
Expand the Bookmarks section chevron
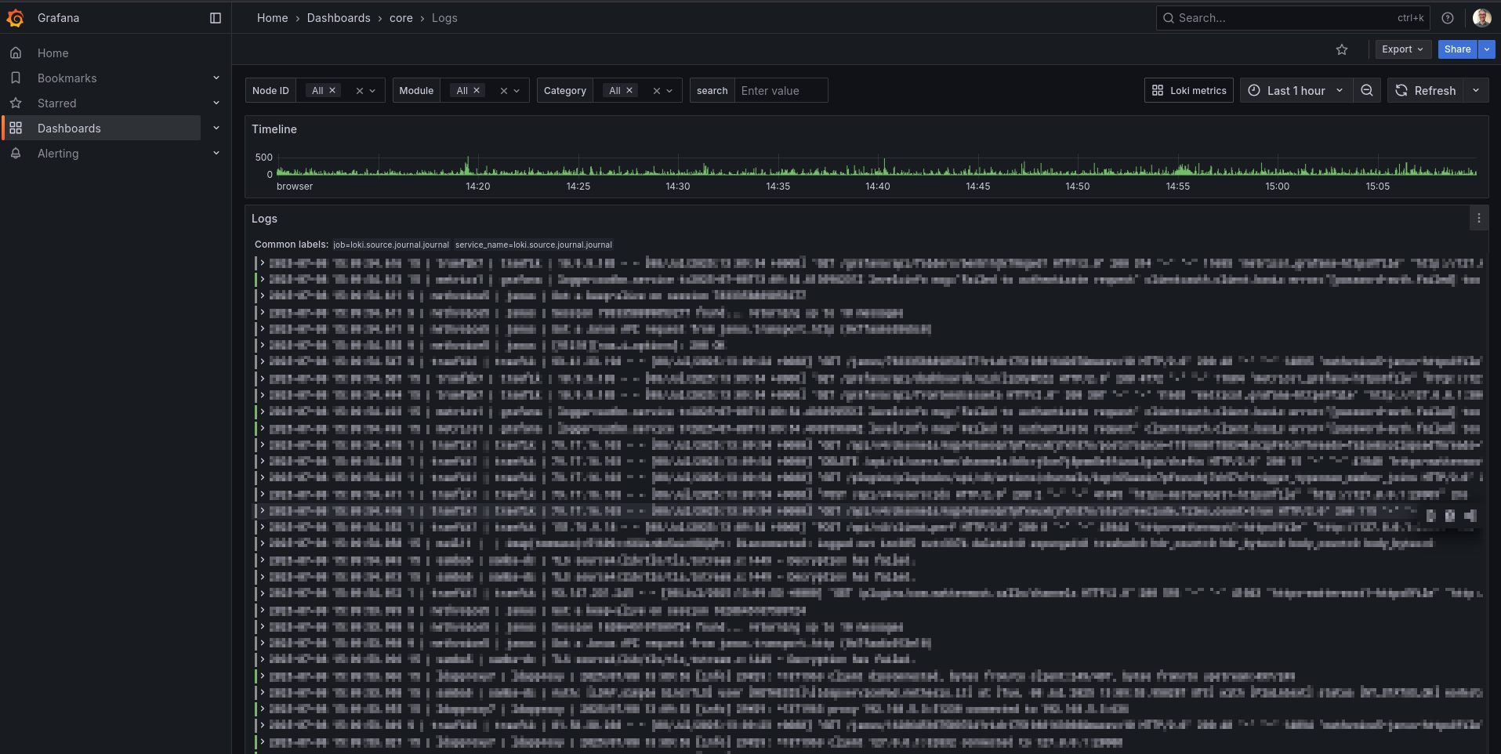click(x=216, y=78)
